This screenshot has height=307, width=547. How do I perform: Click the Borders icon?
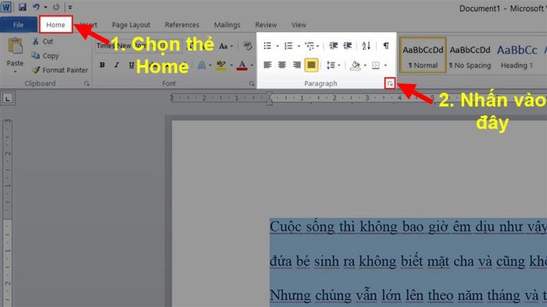click(376, 65)
